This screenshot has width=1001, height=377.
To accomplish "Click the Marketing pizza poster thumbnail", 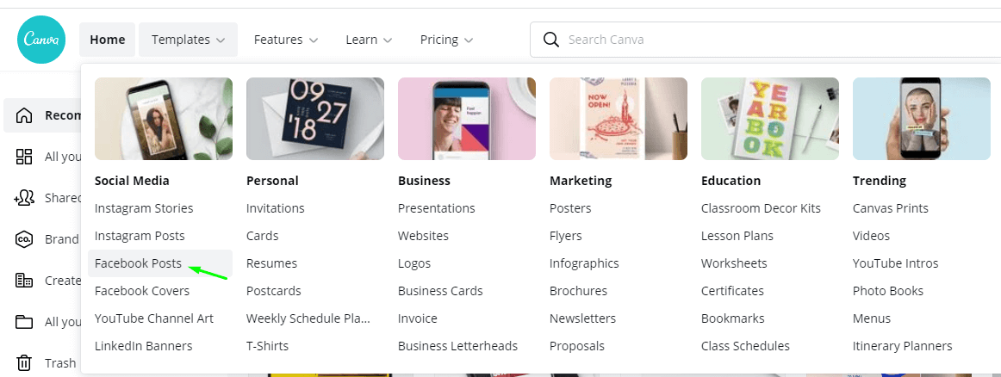I will click(619, 119).
